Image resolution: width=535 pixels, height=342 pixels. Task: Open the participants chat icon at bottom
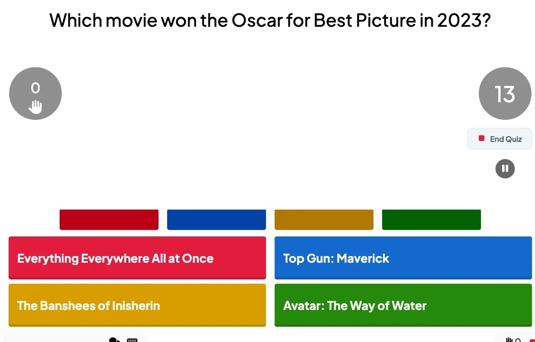114,340
